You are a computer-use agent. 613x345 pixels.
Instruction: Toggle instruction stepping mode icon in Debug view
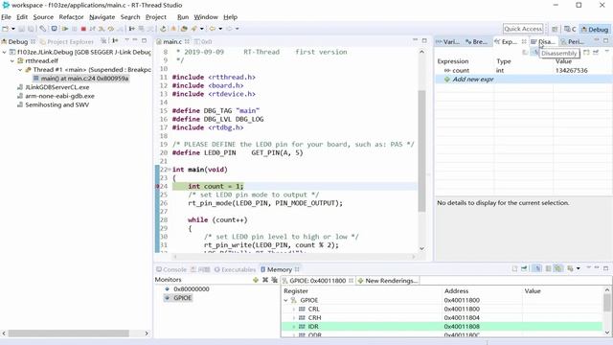tap(115, 40)
